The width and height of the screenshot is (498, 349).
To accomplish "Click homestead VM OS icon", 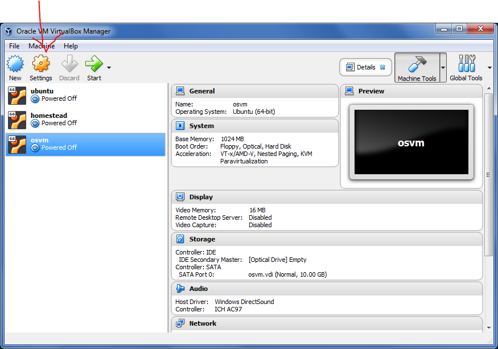I will (17, 120).
